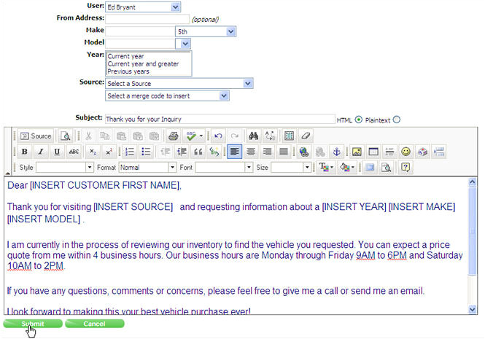Click the Undo arrow icon
This screenshot has height=339, width=485.
(218, 136)
